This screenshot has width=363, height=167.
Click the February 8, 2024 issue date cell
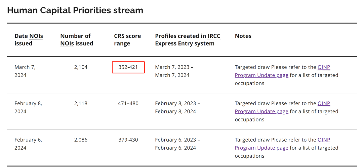tap(28, 107)
